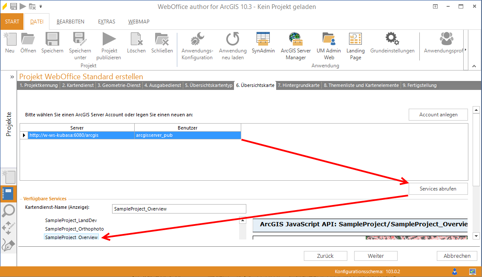Expand the Projekte side panel
Image resolution: width=482 pixels, height=277 pixels.
tap(12, 77)
